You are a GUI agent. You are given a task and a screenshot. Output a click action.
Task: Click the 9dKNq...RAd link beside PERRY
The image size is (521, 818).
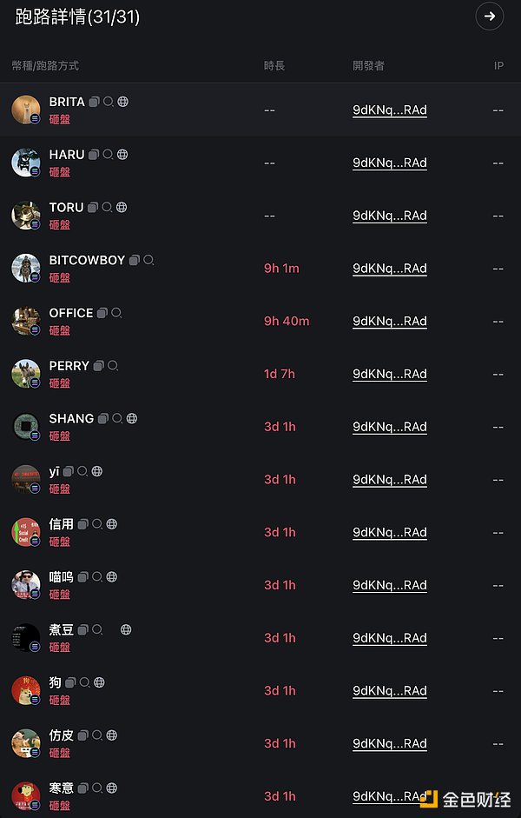tap(389, 374)
